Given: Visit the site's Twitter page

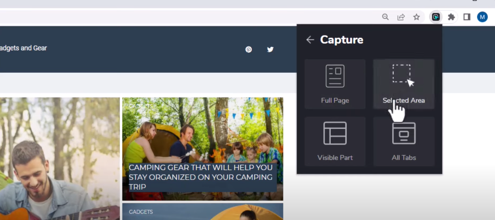Looking at the screenshot, I should click(270, 50).
